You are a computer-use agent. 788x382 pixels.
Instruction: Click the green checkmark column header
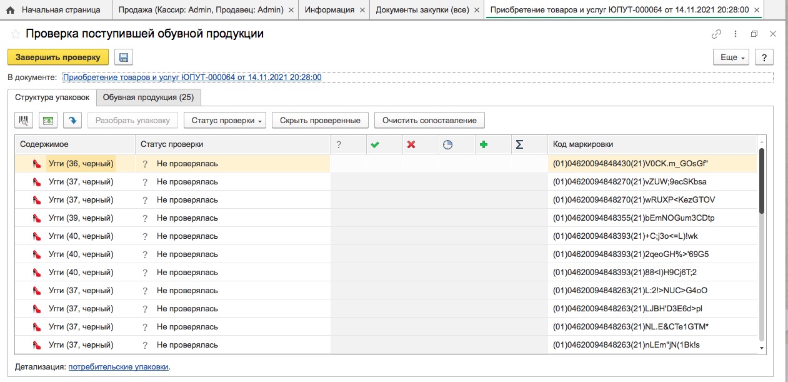375,144
